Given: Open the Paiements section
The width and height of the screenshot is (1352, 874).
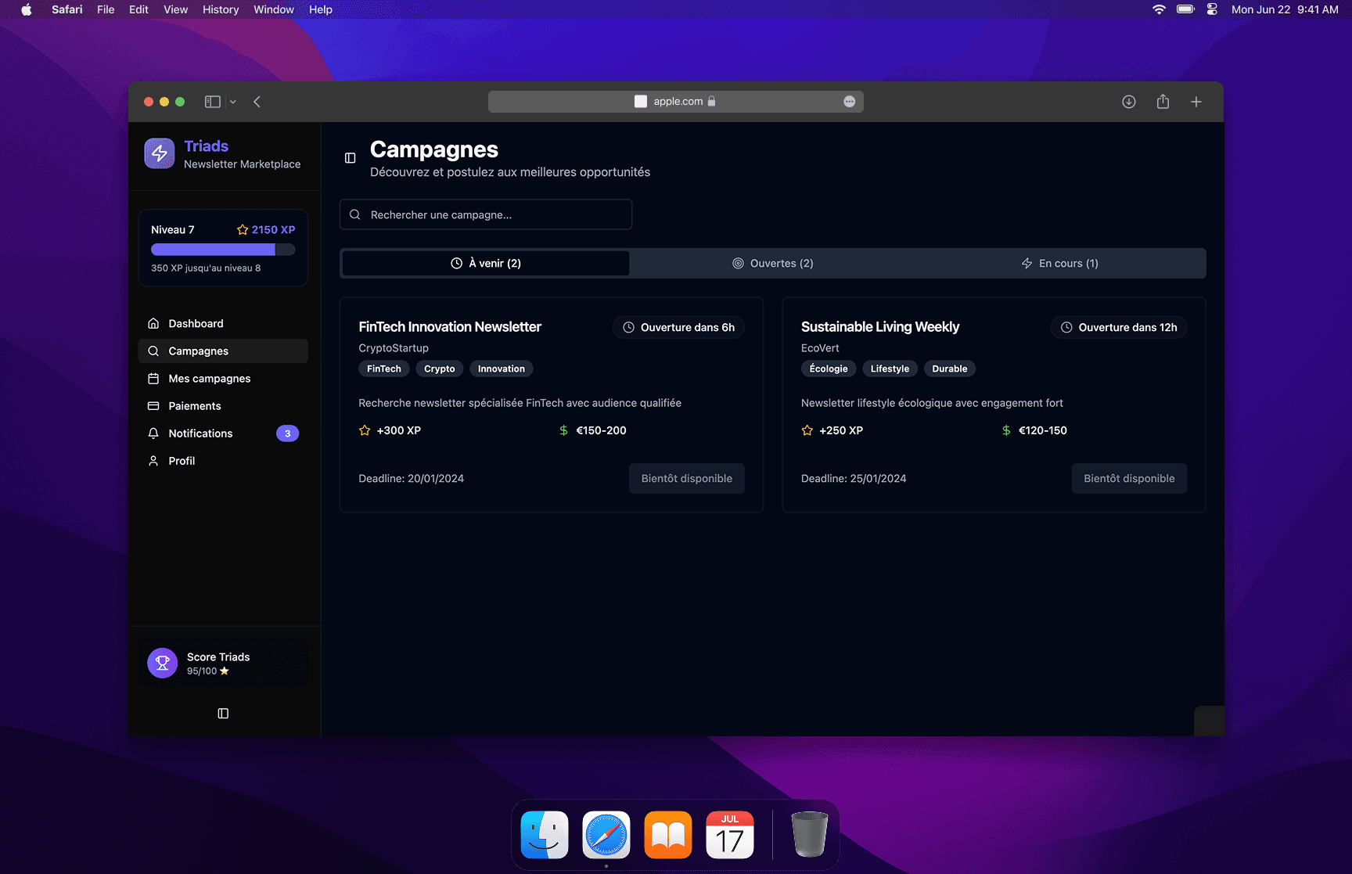Looking at the screenshot, I should [x=195, y=405].
